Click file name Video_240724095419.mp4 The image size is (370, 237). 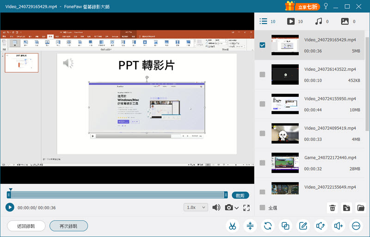330,128
